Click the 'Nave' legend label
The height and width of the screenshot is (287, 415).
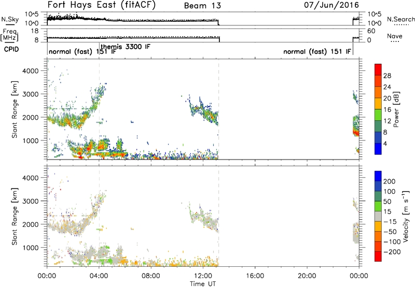[394, 36]
